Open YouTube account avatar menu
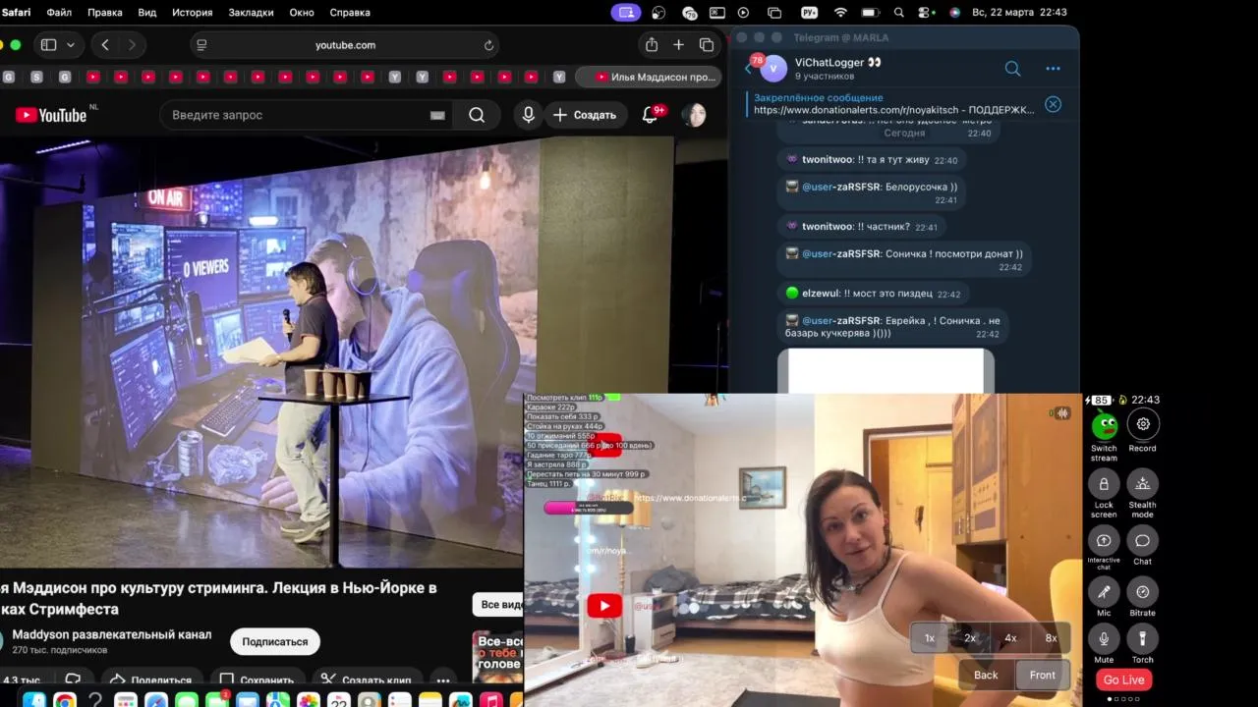 click(x=695, y=115)
